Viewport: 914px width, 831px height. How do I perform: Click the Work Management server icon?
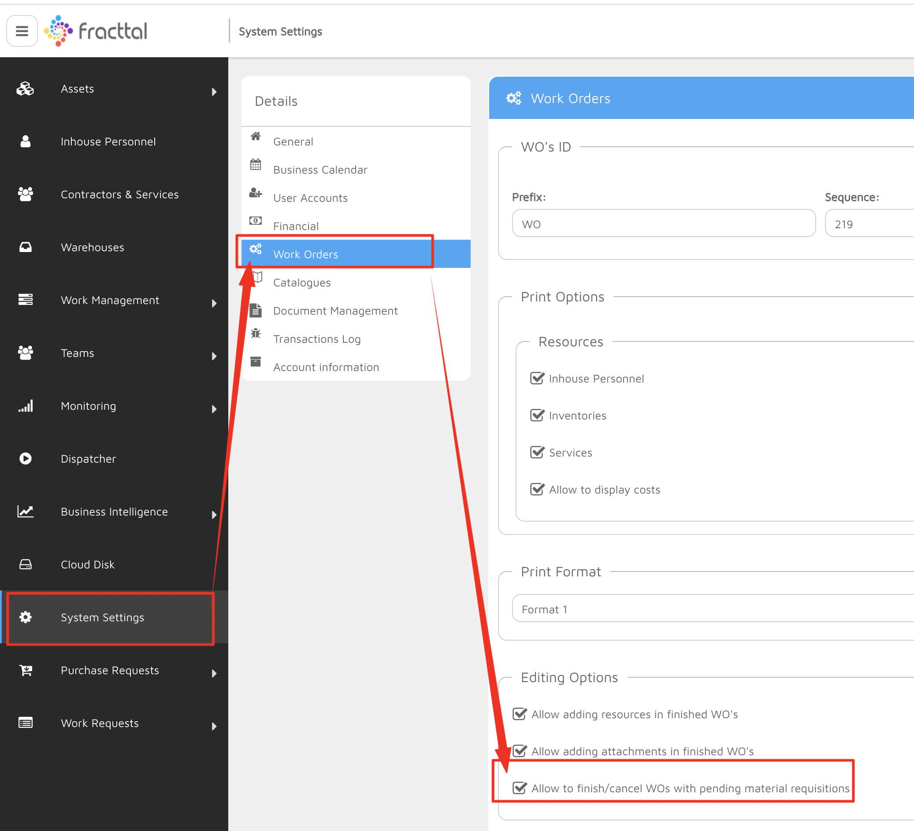(26, 300)
